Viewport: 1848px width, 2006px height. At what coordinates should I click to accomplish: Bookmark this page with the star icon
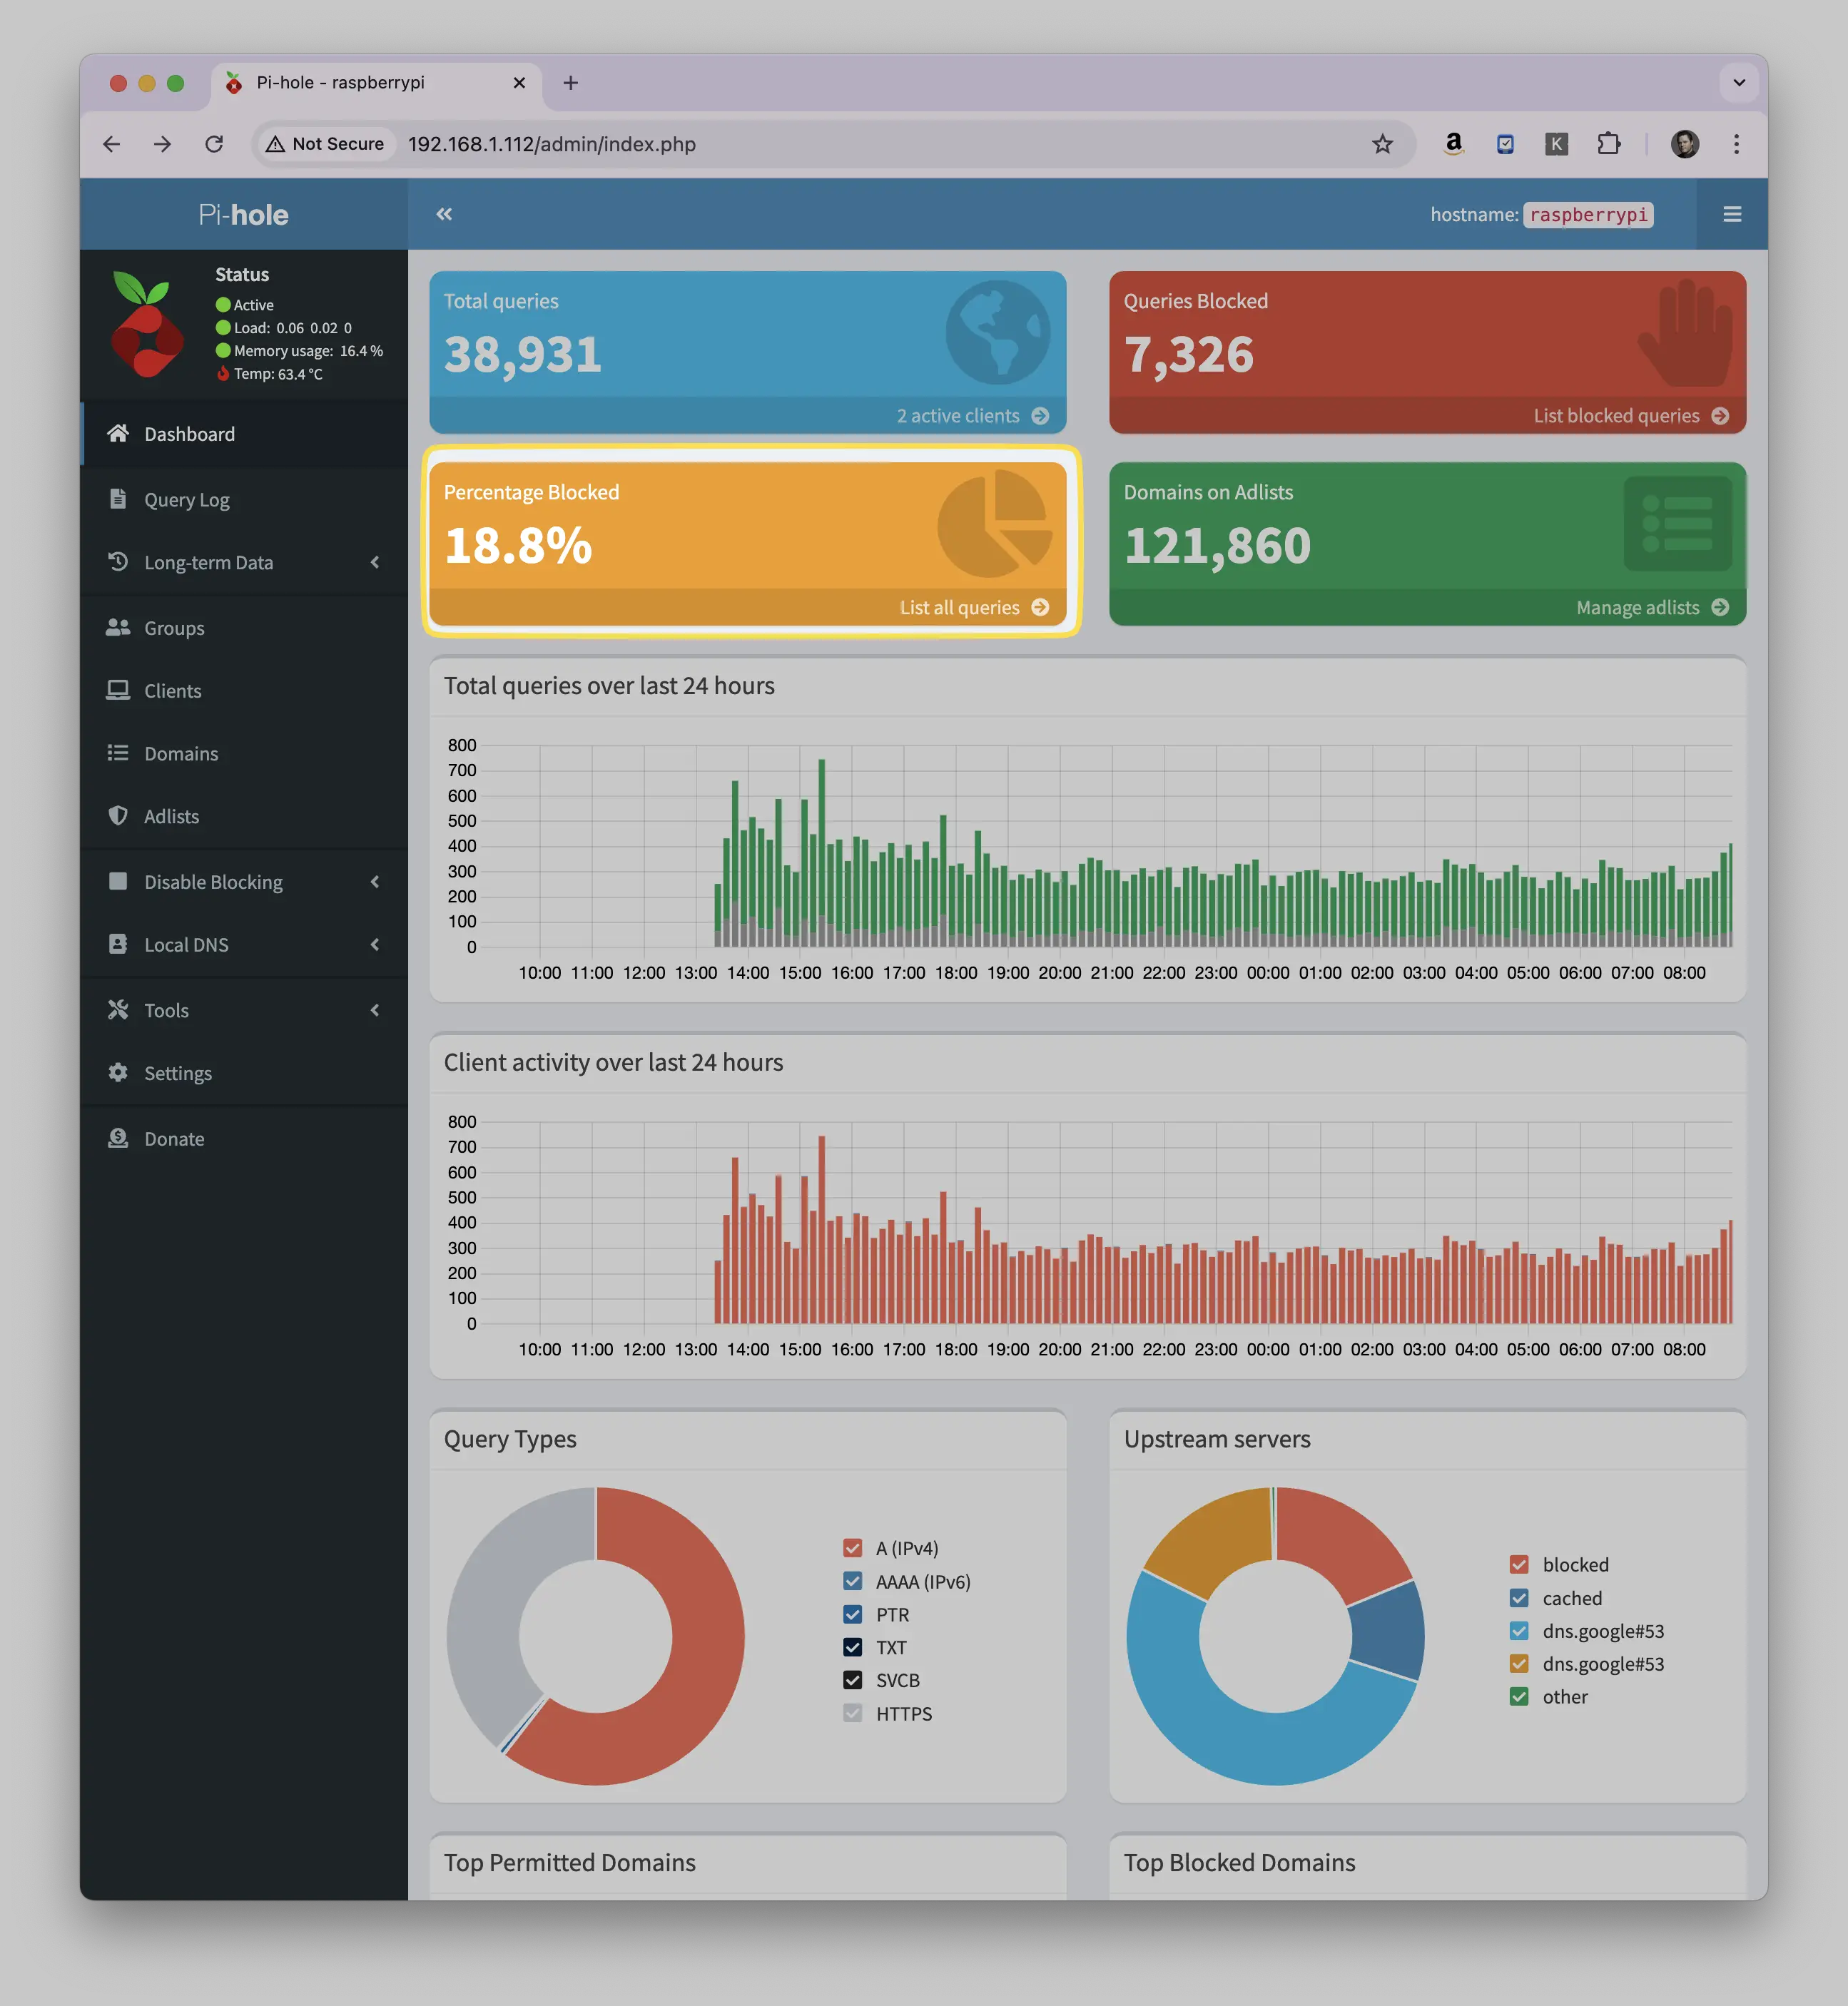1382,144
